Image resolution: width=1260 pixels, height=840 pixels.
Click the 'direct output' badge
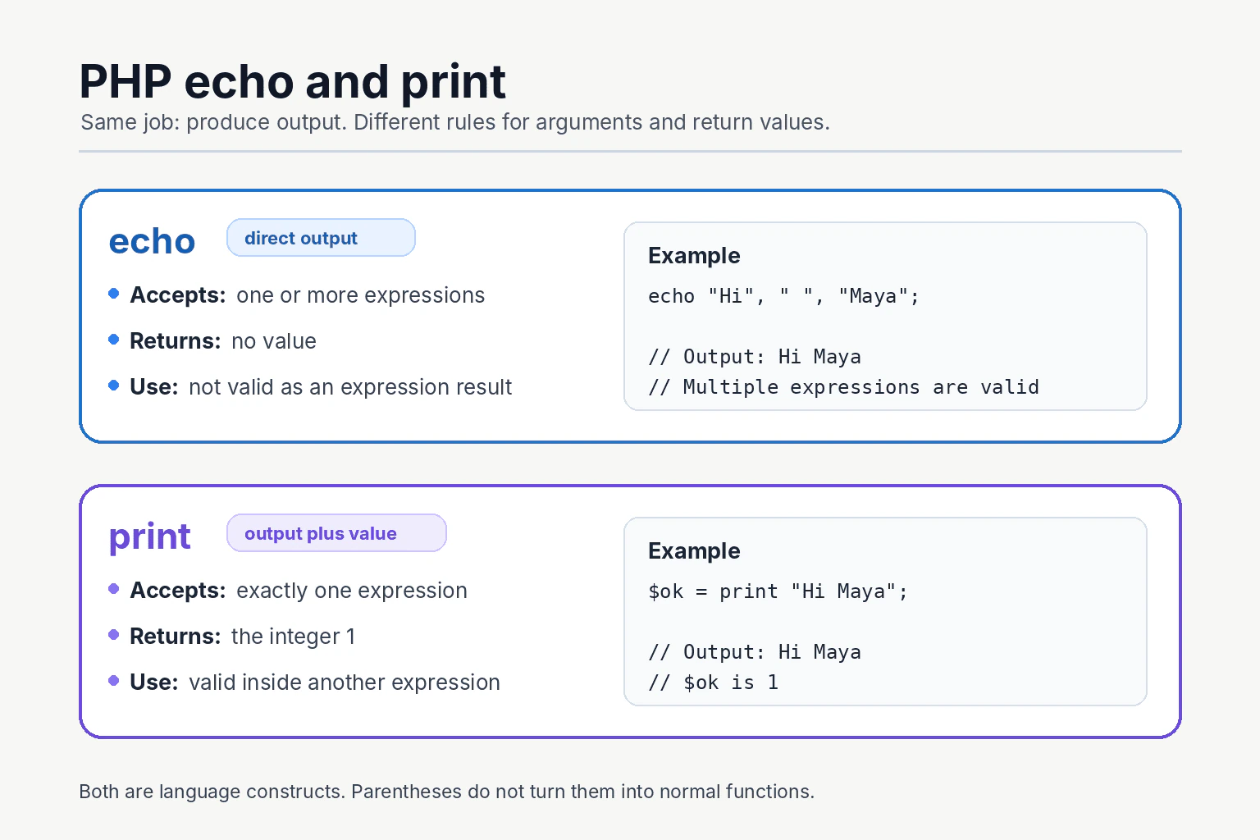321,238
